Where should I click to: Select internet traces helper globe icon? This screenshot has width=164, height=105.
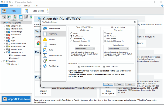tap(9, 17)
